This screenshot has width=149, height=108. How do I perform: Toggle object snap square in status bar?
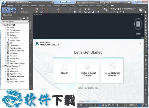(95, 105)
